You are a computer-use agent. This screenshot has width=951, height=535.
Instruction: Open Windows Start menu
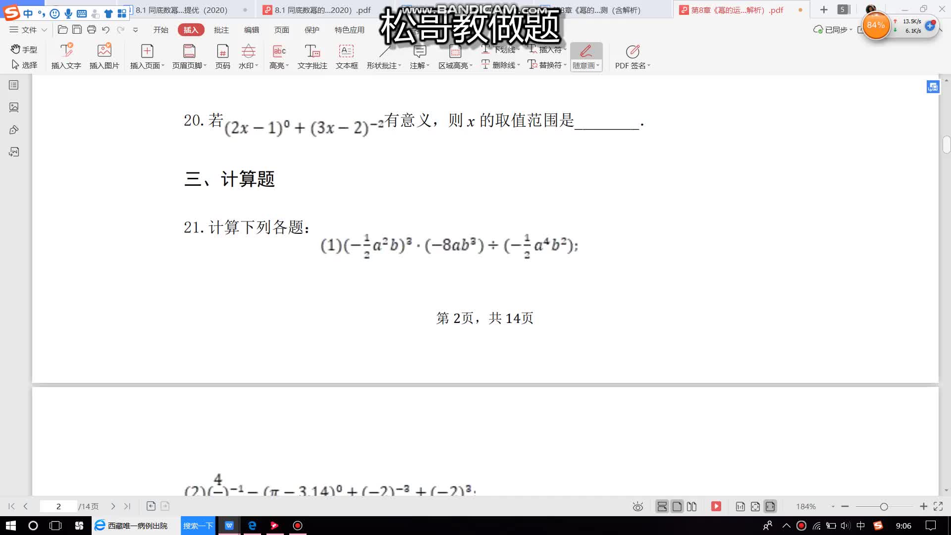(x=11, y=526)
